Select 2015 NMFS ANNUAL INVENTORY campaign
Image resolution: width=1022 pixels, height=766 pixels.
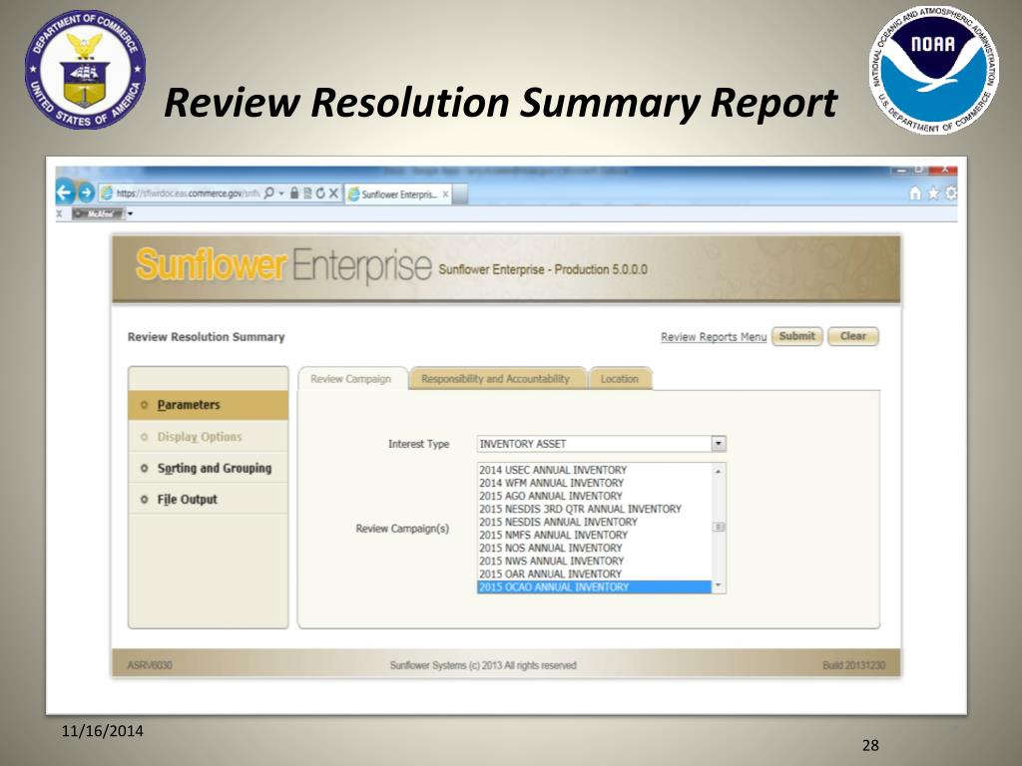click(x=595, y=535)
